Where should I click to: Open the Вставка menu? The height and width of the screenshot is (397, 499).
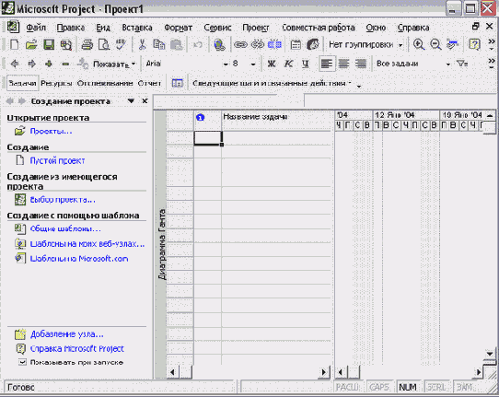(x=137, y=28)
